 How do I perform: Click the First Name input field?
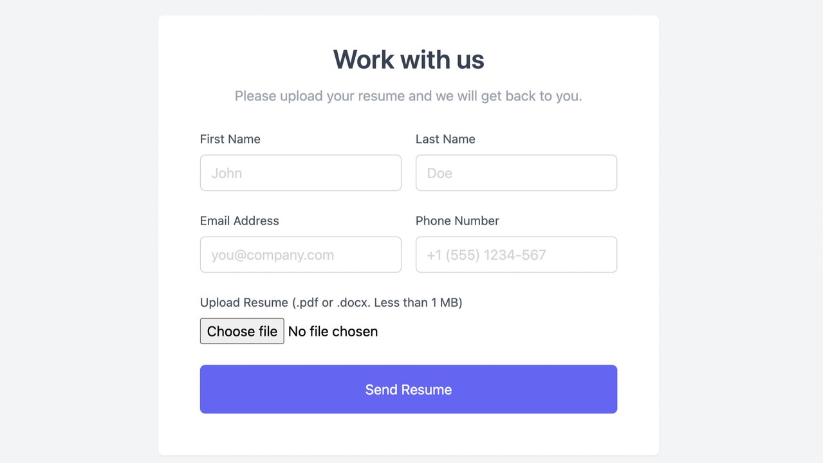click(301, 173)
